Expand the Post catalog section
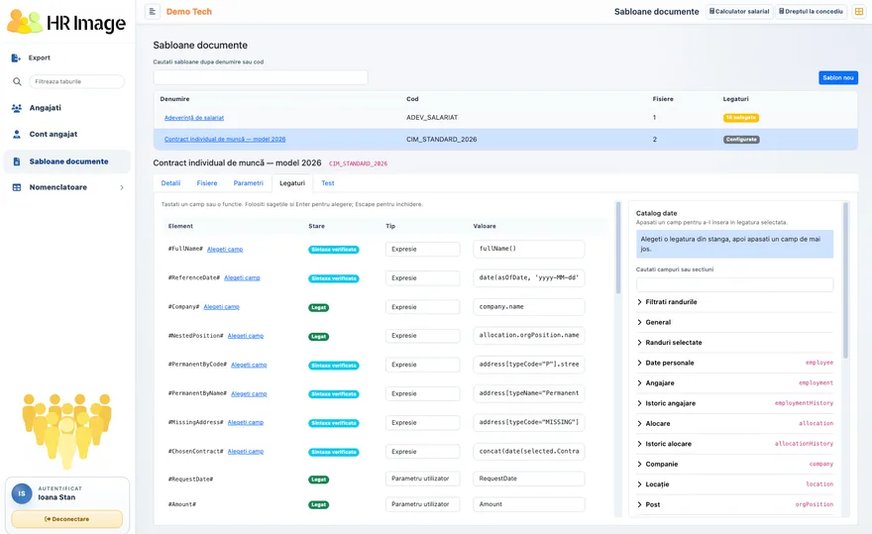This screenshot has width=872, height=534. coord(734,505)
